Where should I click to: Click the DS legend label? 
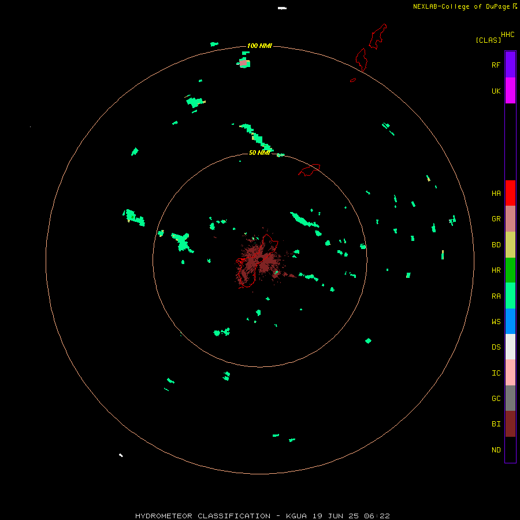click(496, 347)
